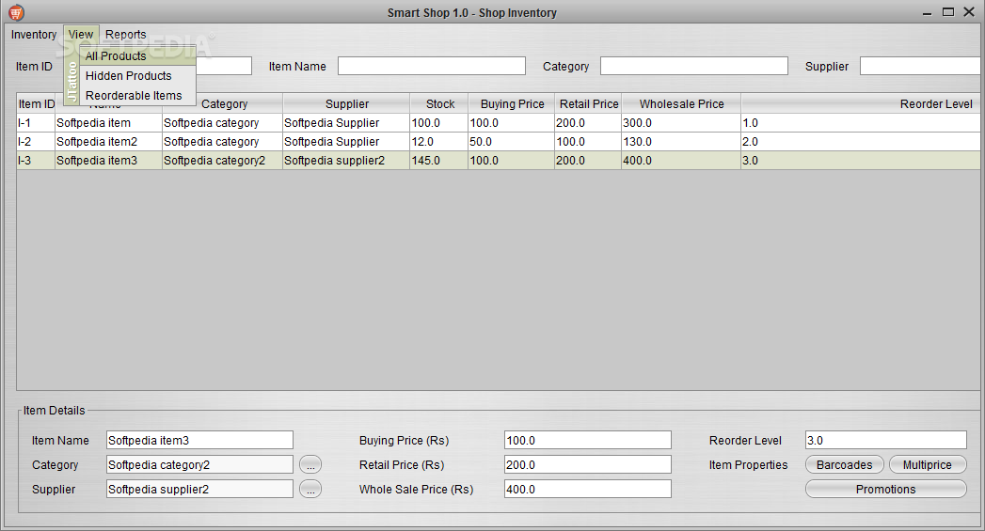Choose Reorderable Items from View menu
This screenshot has height=531, width=985.
coord(138,96)
